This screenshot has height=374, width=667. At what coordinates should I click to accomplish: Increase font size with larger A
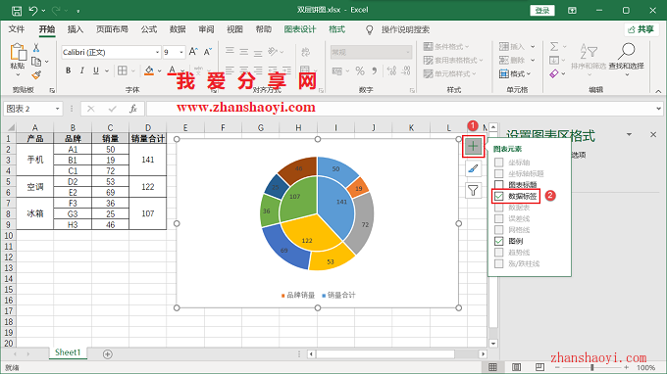click(x=193, y=52)
